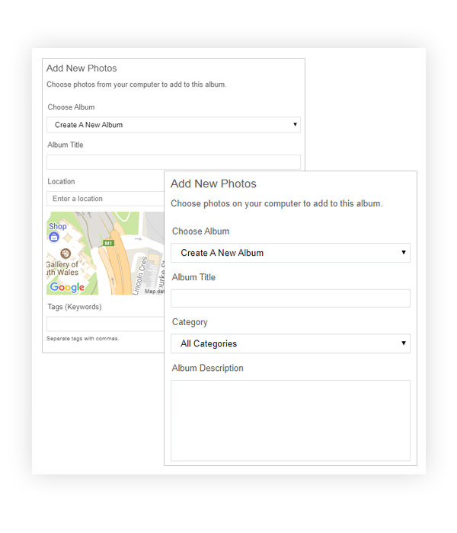Open the All Categories dropdown

(290, 343)
